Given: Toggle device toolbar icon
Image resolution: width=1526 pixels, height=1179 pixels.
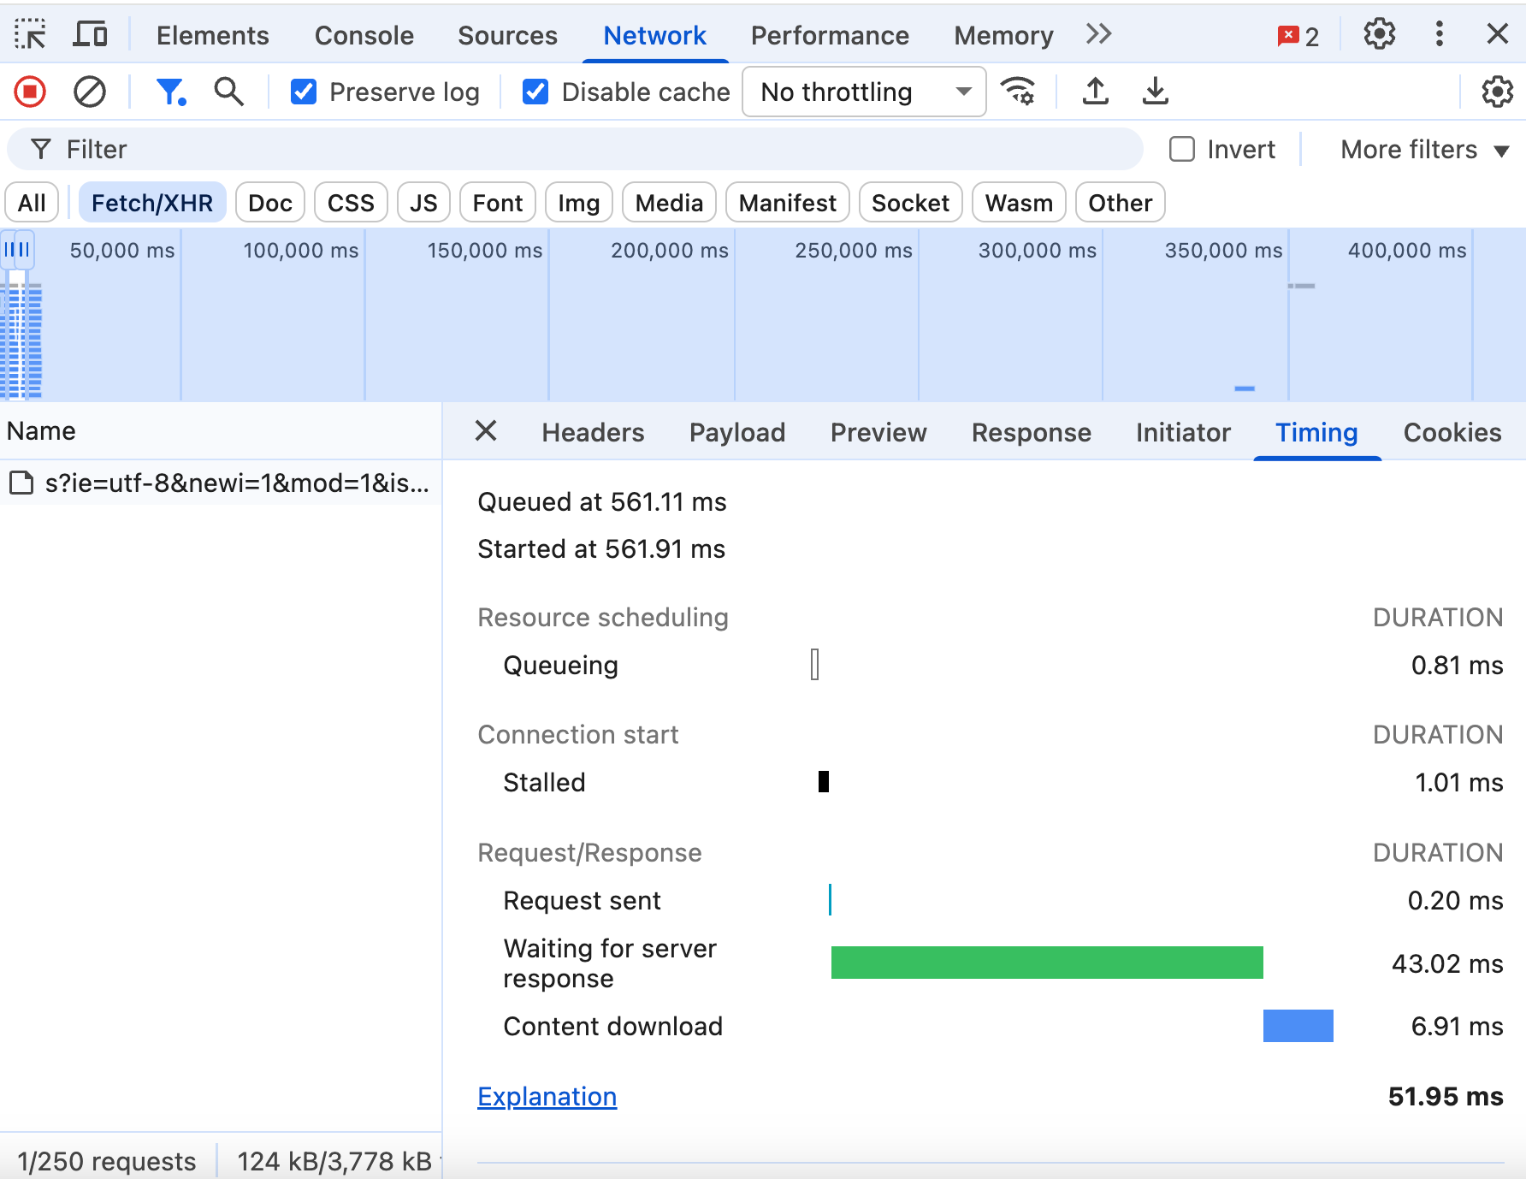Looking at the screenshot, I should tap(90, 35).
